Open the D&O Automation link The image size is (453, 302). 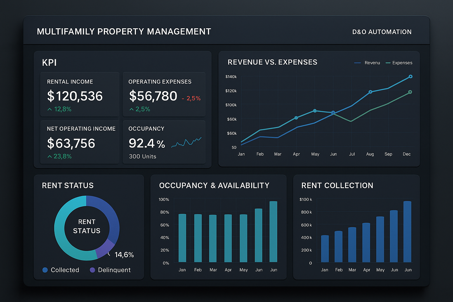(x=382, y=32)
